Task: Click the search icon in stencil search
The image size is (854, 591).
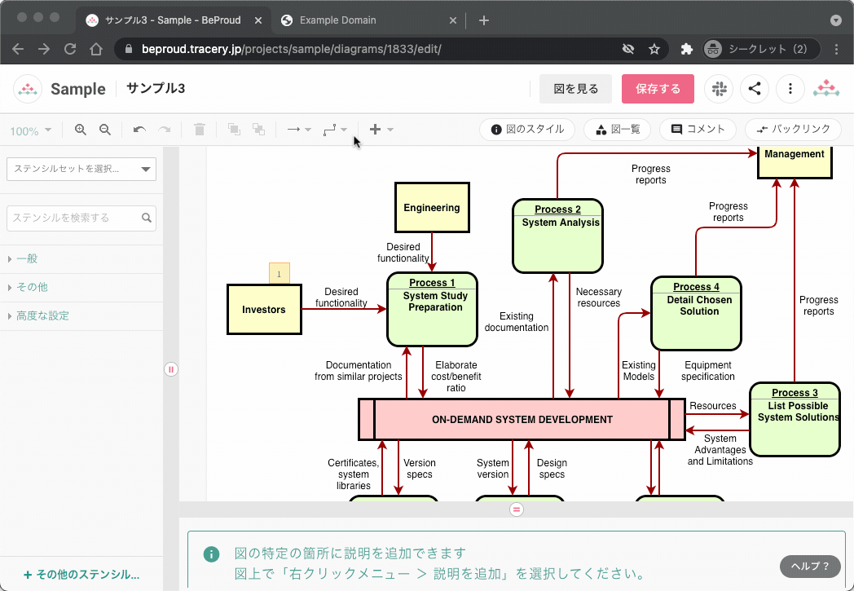Action: click(x=147, y=218)
